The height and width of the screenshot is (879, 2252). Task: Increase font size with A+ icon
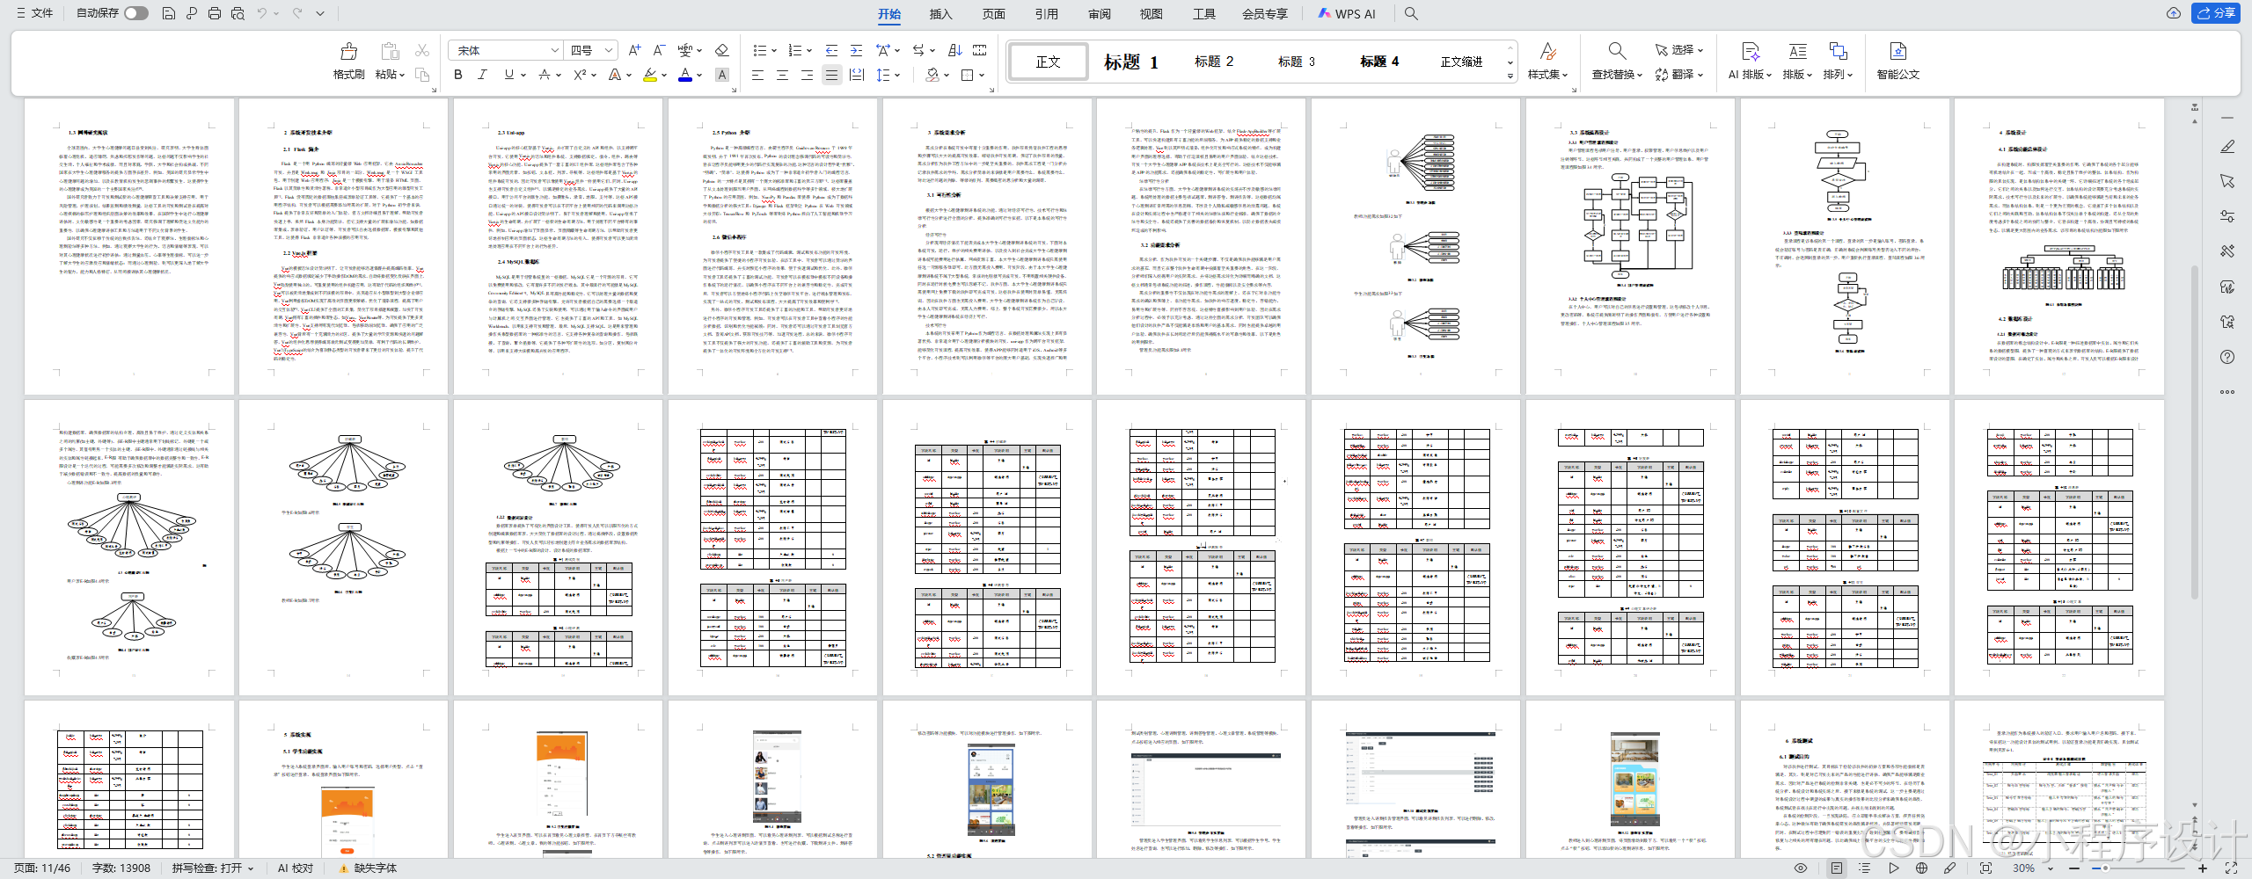click(x=635, y=50)
